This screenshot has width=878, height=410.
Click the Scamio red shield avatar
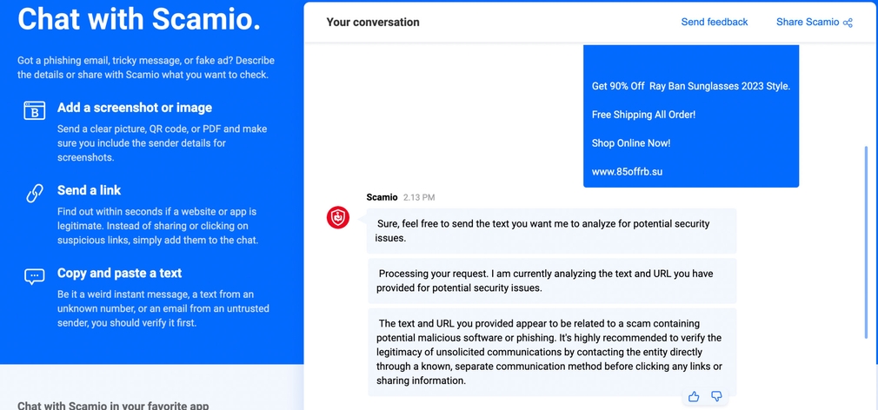[x=338, y=217]
